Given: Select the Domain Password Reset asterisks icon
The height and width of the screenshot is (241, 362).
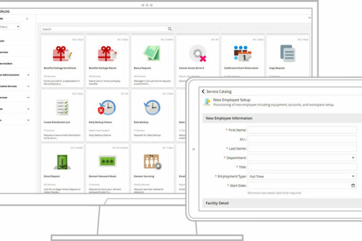Looking at the screenshot, I should tap(107, 161).
